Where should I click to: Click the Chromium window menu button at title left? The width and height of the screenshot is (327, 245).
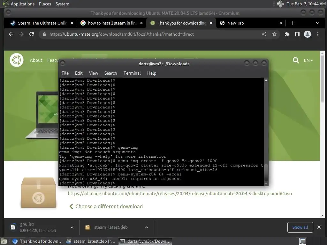pyautogui.click(x=8, y=13)
